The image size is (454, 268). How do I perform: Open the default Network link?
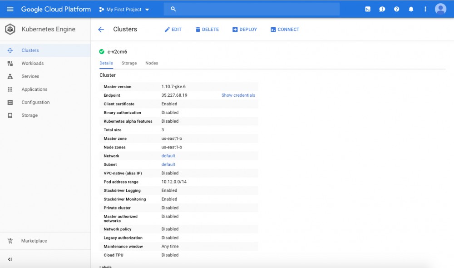pos(168,155)
